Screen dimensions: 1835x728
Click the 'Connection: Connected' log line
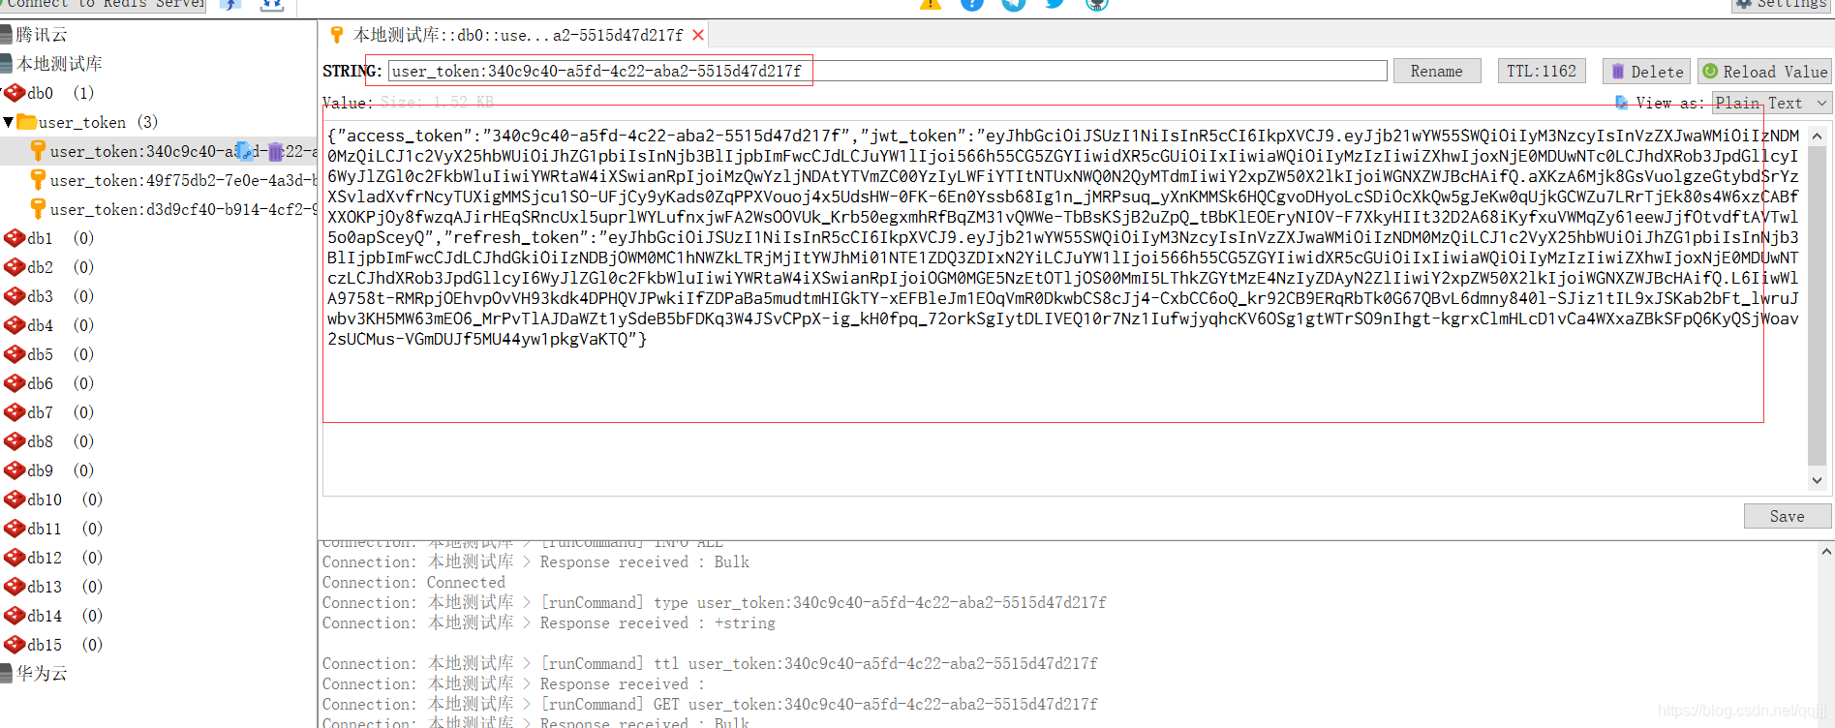413,582
